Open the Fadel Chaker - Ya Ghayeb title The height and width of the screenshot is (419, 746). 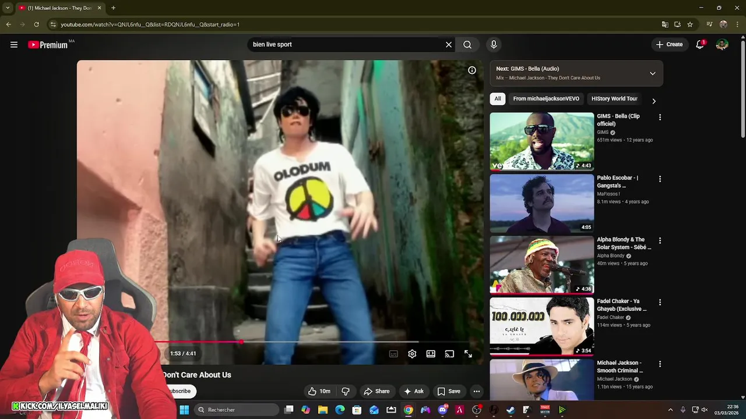coord(622,305)
